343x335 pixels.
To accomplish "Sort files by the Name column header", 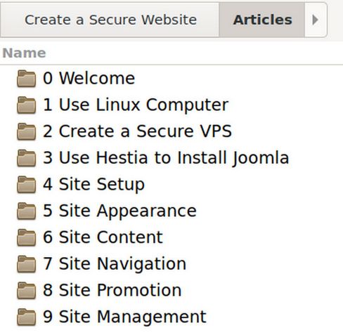I will [24, 53].
